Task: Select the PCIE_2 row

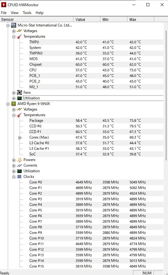Action: [x=96, y=81]
